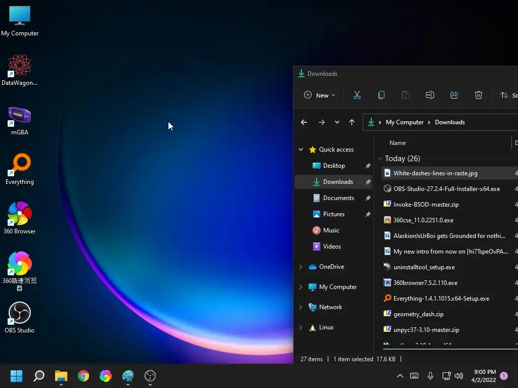The width and height of the screenshot is (518, 388).
Task: Open taskbar Search magnifier
Action: 39,376
